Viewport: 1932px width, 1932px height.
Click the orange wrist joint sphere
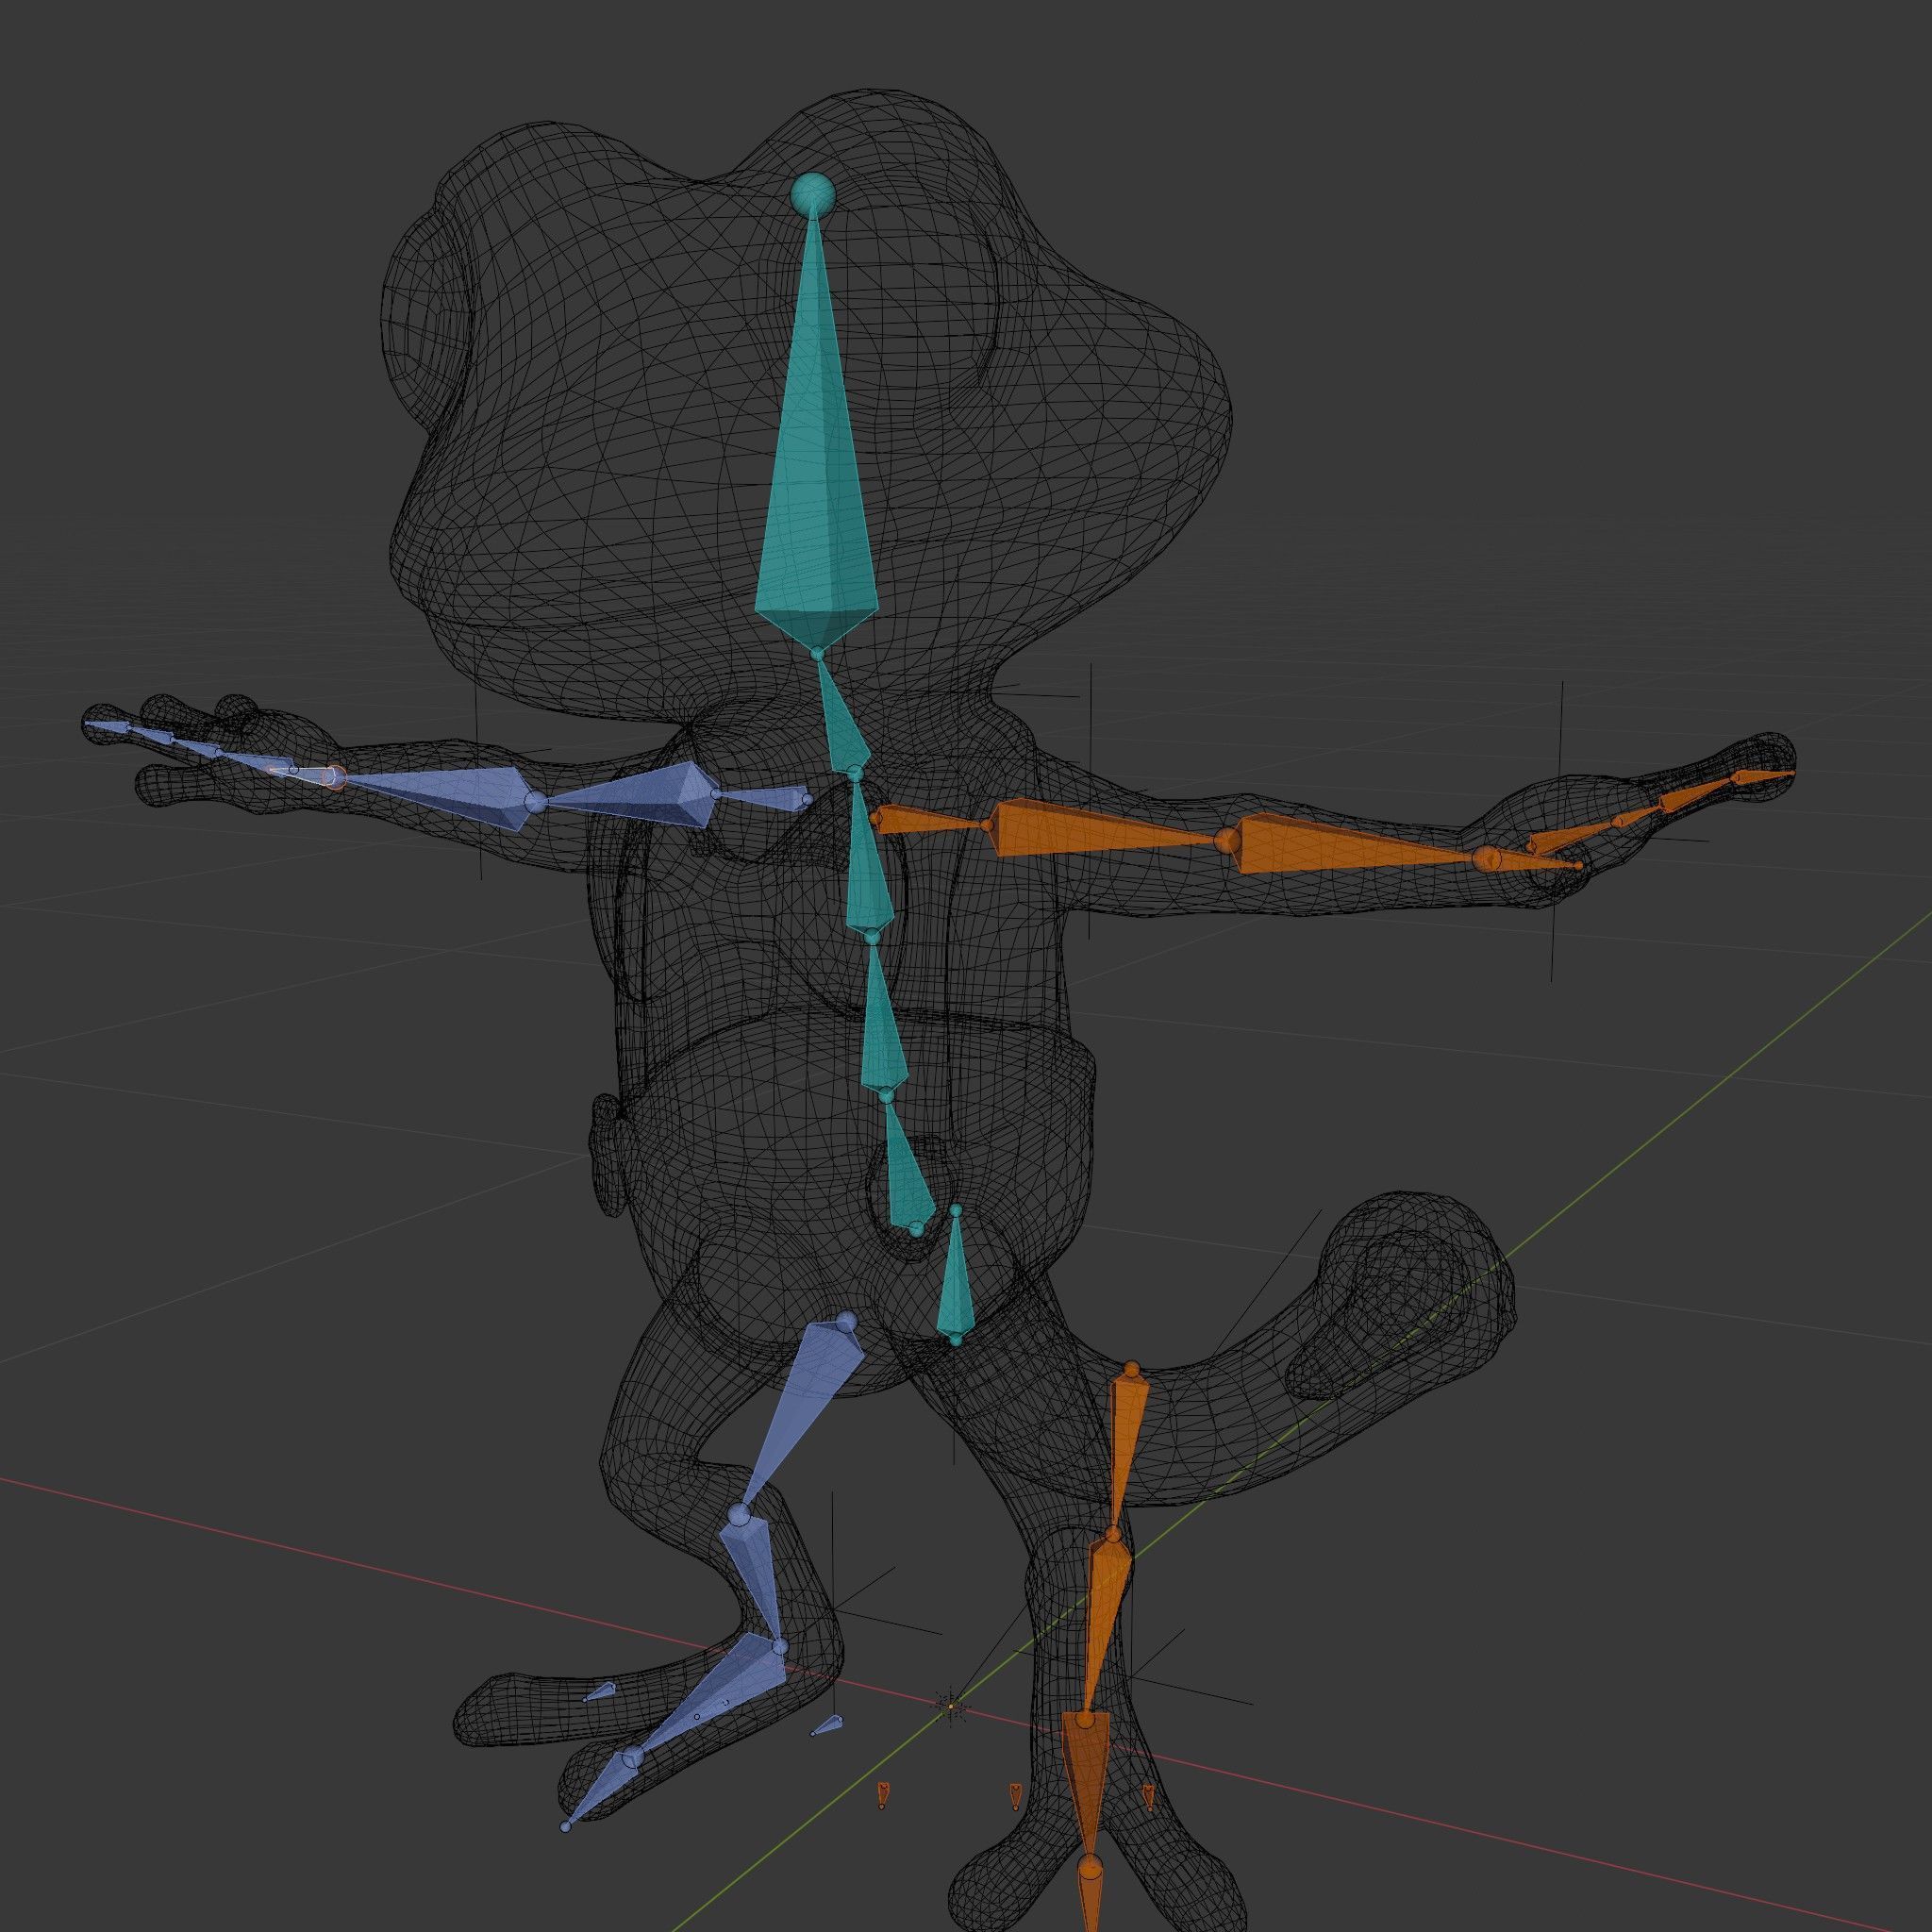(1487, 858)
